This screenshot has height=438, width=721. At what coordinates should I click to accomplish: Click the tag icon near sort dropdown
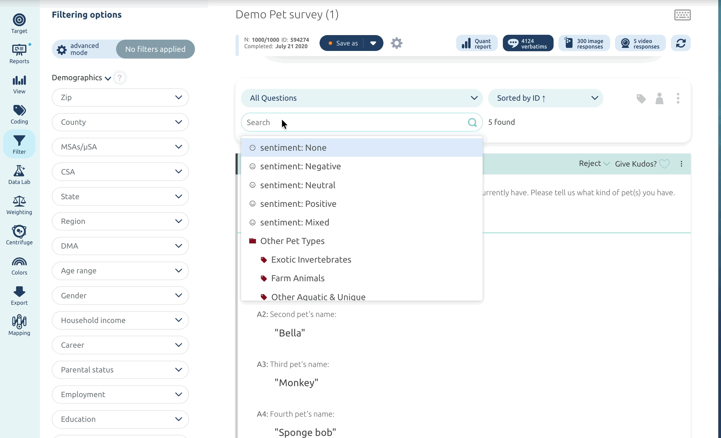[x=641, y=99]
